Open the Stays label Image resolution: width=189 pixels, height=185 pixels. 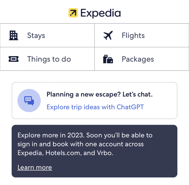(36, 35)
